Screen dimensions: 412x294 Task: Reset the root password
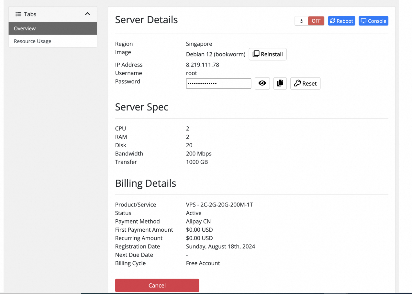305,83
